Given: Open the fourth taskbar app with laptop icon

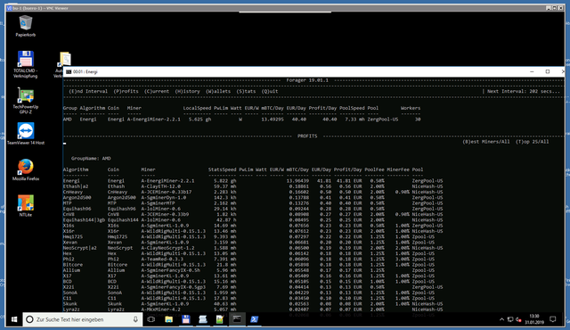Looking at the screenshot, I should pyautogui.click(x=203, y=319).
